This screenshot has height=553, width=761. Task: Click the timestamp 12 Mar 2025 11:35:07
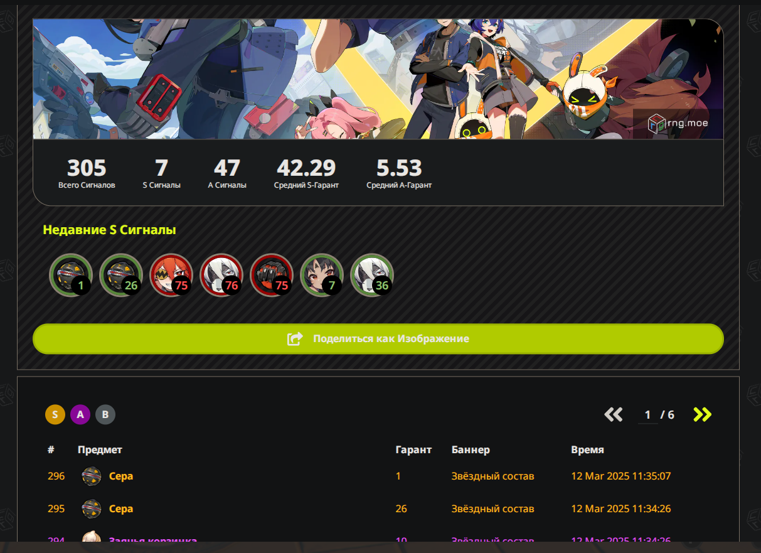[621, 476]
